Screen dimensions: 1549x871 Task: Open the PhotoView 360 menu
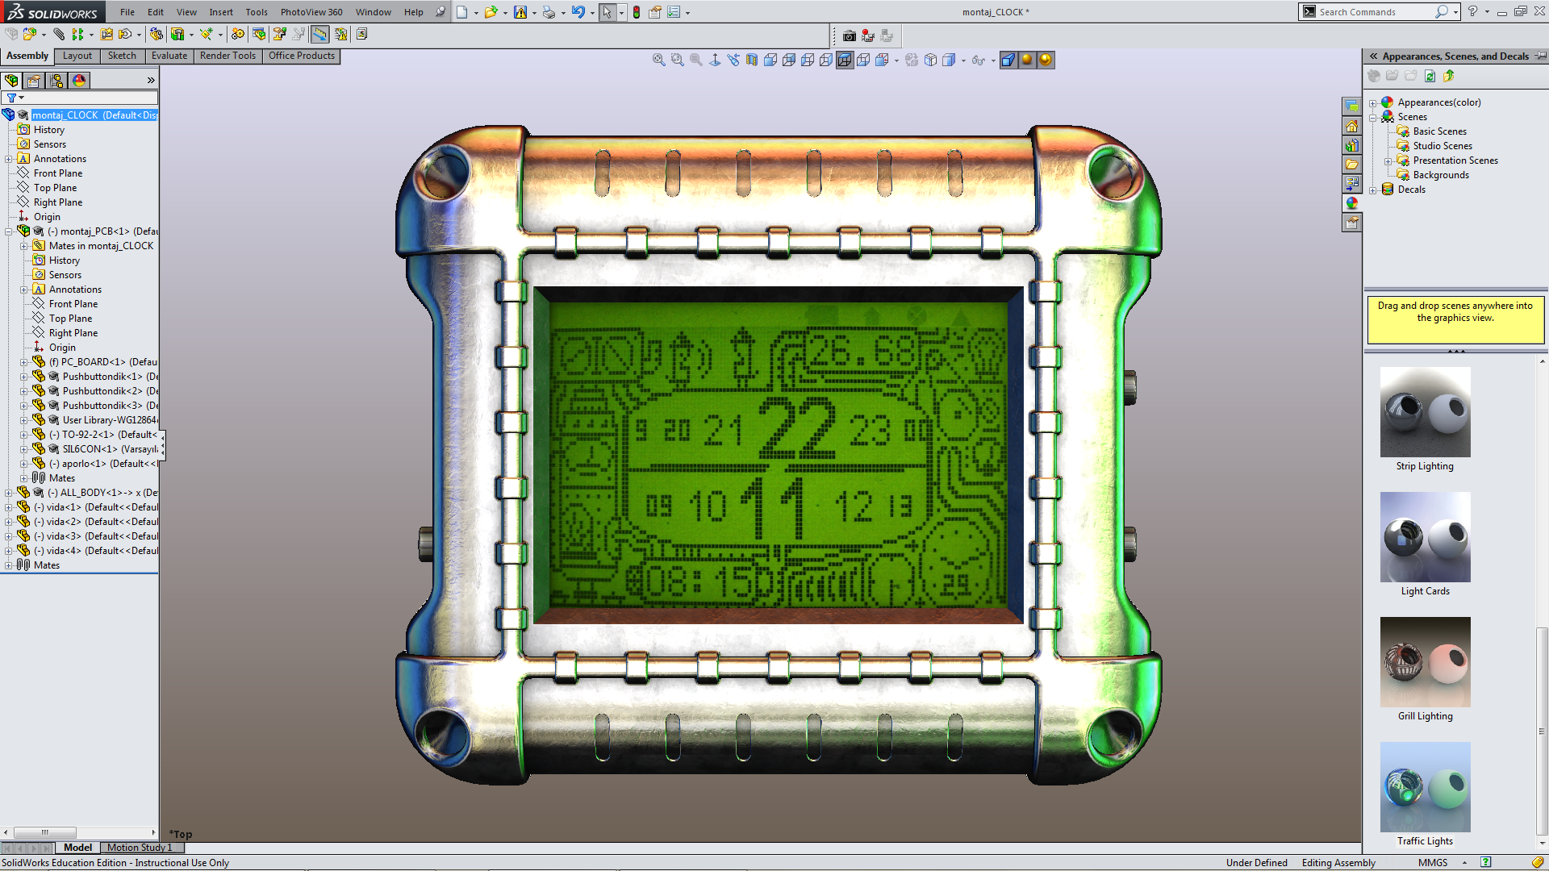pos(311,12)
